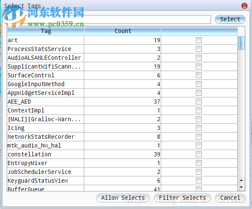Click the Cancel button
This screenshot has height=209, width=252.
click(230, 198)
